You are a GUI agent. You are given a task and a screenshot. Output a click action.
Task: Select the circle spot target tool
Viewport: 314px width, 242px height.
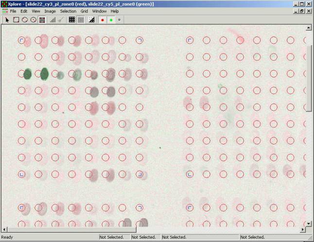point(34,20)
